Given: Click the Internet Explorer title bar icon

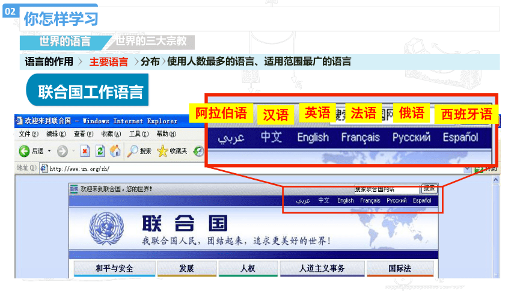Looking at the screenshot, I should click(19, 121).
